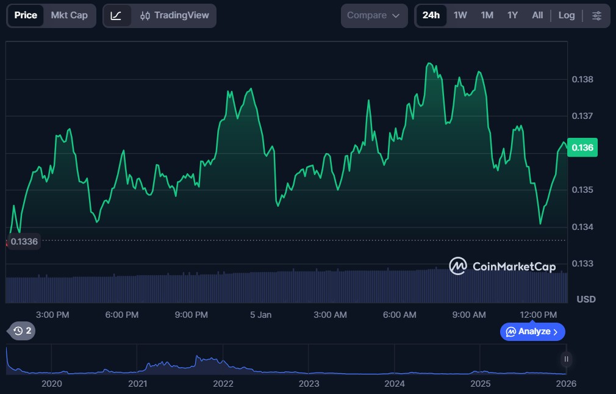Viewport: 616px width, 394px height.
Task: Open TradingView candlestick chart
Action: coord(174,15)
